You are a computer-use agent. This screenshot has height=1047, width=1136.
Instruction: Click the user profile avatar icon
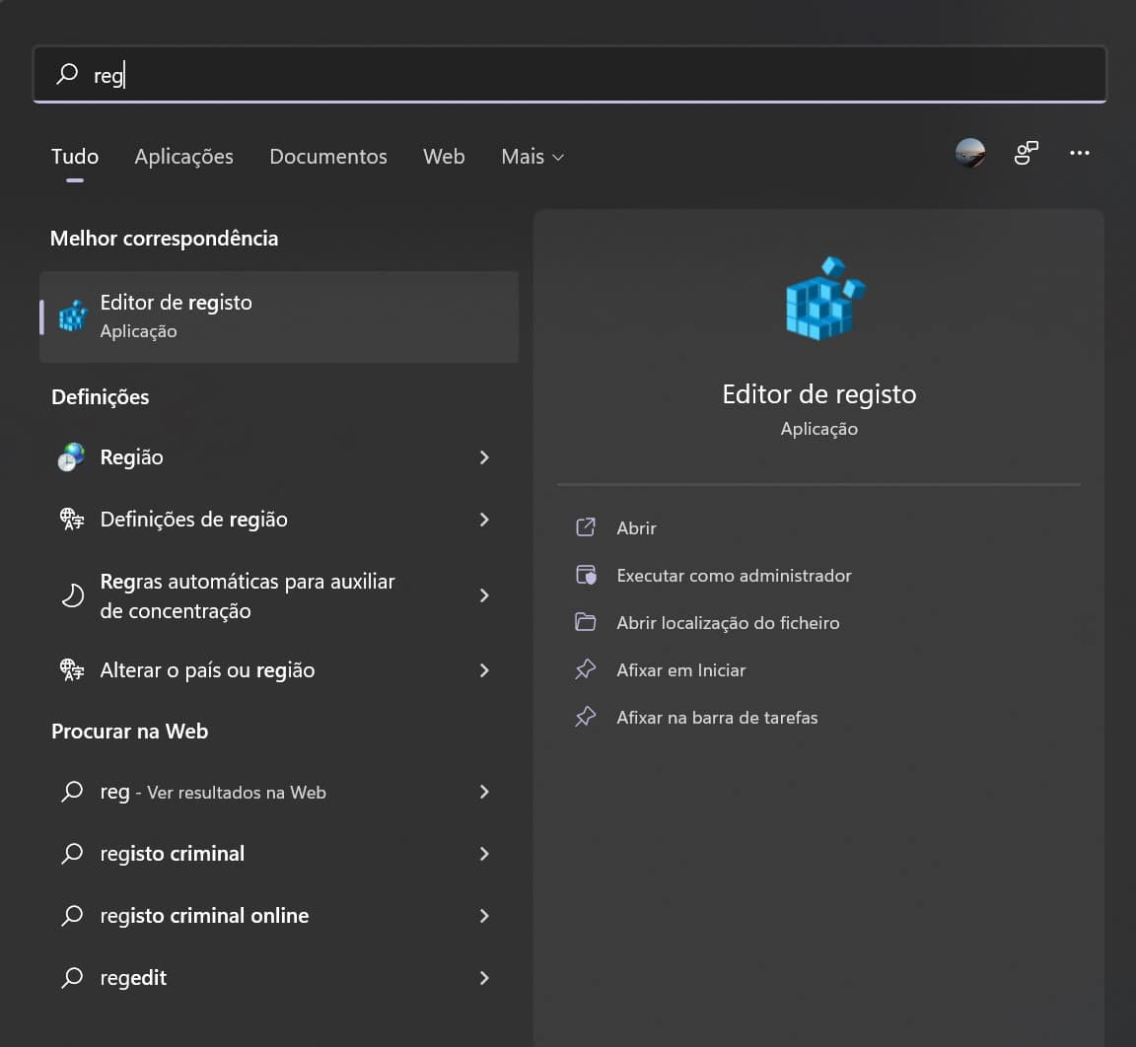[970, 153]
